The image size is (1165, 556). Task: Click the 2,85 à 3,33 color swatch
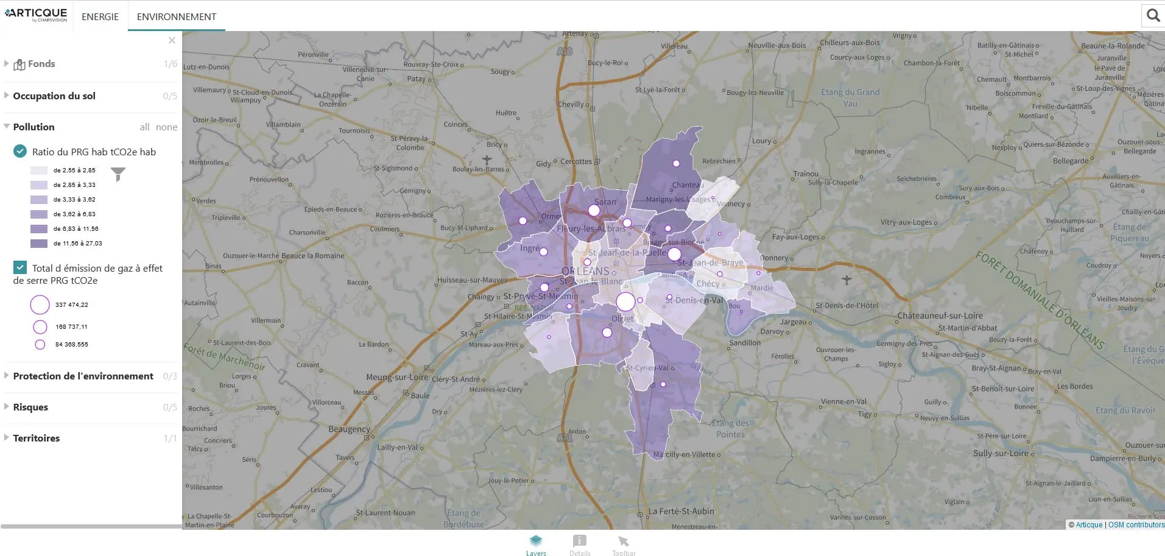pyautogui.click(x=39, y=185)
